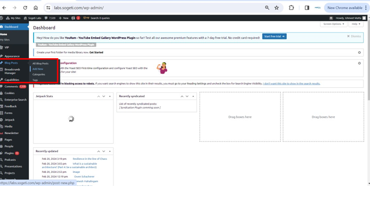The width and height of the screenshot is (370, 197).
Task: Open the Chrome extensions puzzle icon
Action: pos(291,8)
